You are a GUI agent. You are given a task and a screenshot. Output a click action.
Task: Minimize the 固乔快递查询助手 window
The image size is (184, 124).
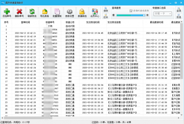coord(170,3)
